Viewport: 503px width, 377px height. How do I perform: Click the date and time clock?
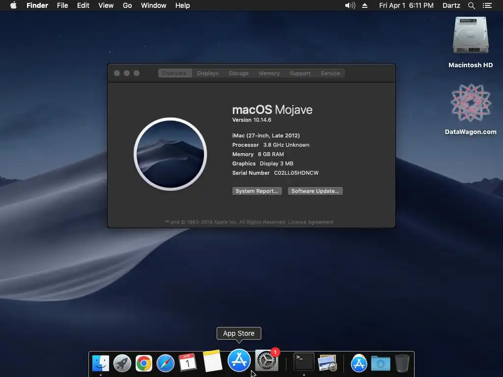[406, 5]
